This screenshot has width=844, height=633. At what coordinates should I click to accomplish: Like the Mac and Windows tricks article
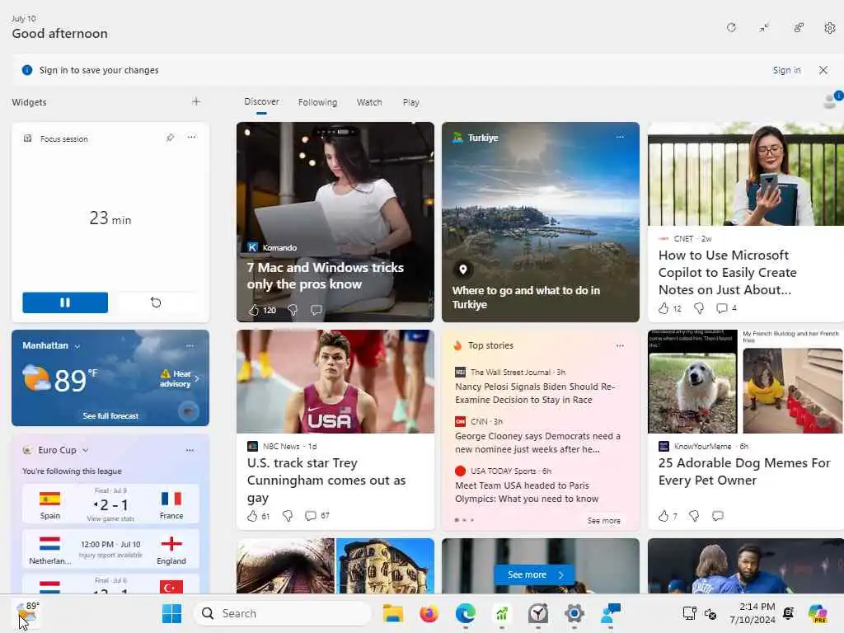254,310
